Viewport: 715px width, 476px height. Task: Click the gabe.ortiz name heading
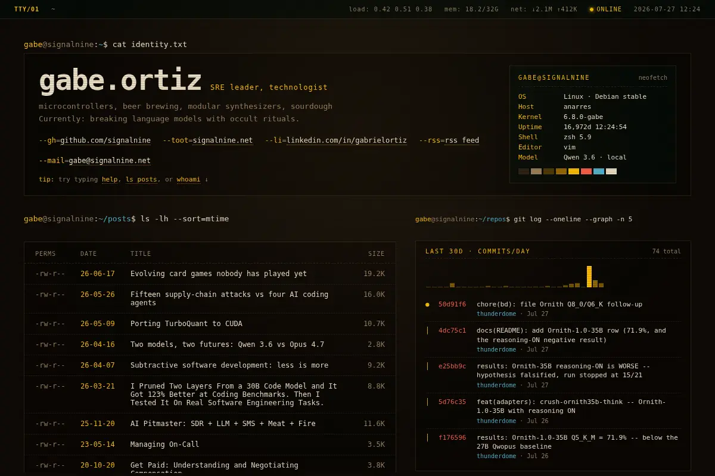point(120,81)
